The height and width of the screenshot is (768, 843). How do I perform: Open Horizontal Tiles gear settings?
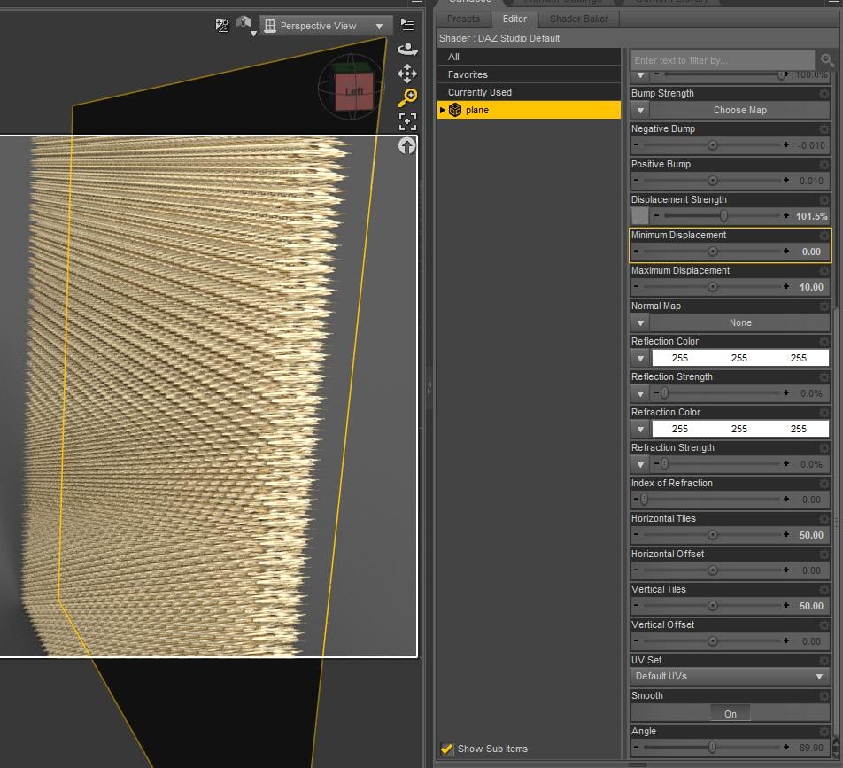[x=824, y=519]
